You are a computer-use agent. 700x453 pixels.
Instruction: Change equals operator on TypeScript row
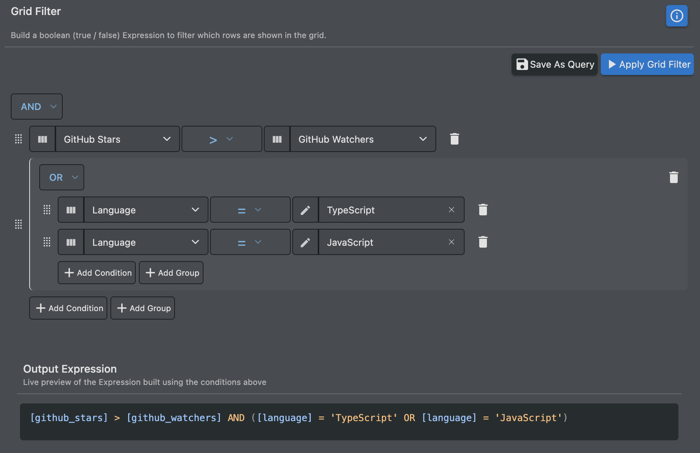tap(250, 210)
